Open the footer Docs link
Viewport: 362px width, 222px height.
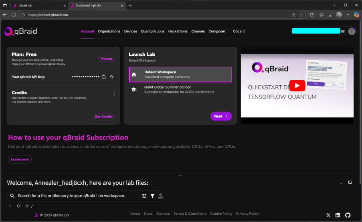click(x=148, y=214)
